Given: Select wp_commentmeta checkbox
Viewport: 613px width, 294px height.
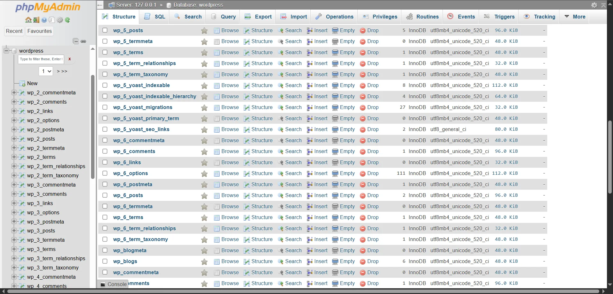Looking at the screenshot, I should click(105, 272).
